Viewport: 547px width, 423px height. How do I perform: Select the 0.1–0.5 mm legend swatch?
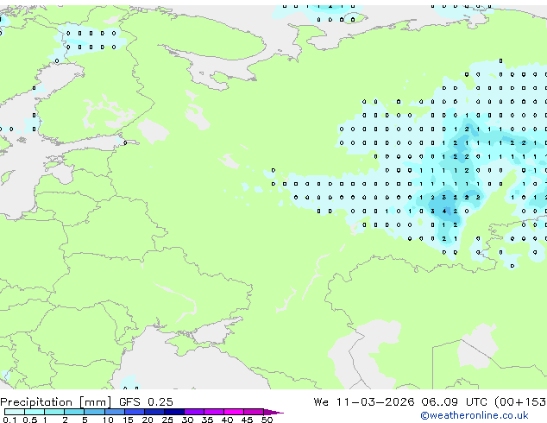pyautogui.click(x=15, y=412)
